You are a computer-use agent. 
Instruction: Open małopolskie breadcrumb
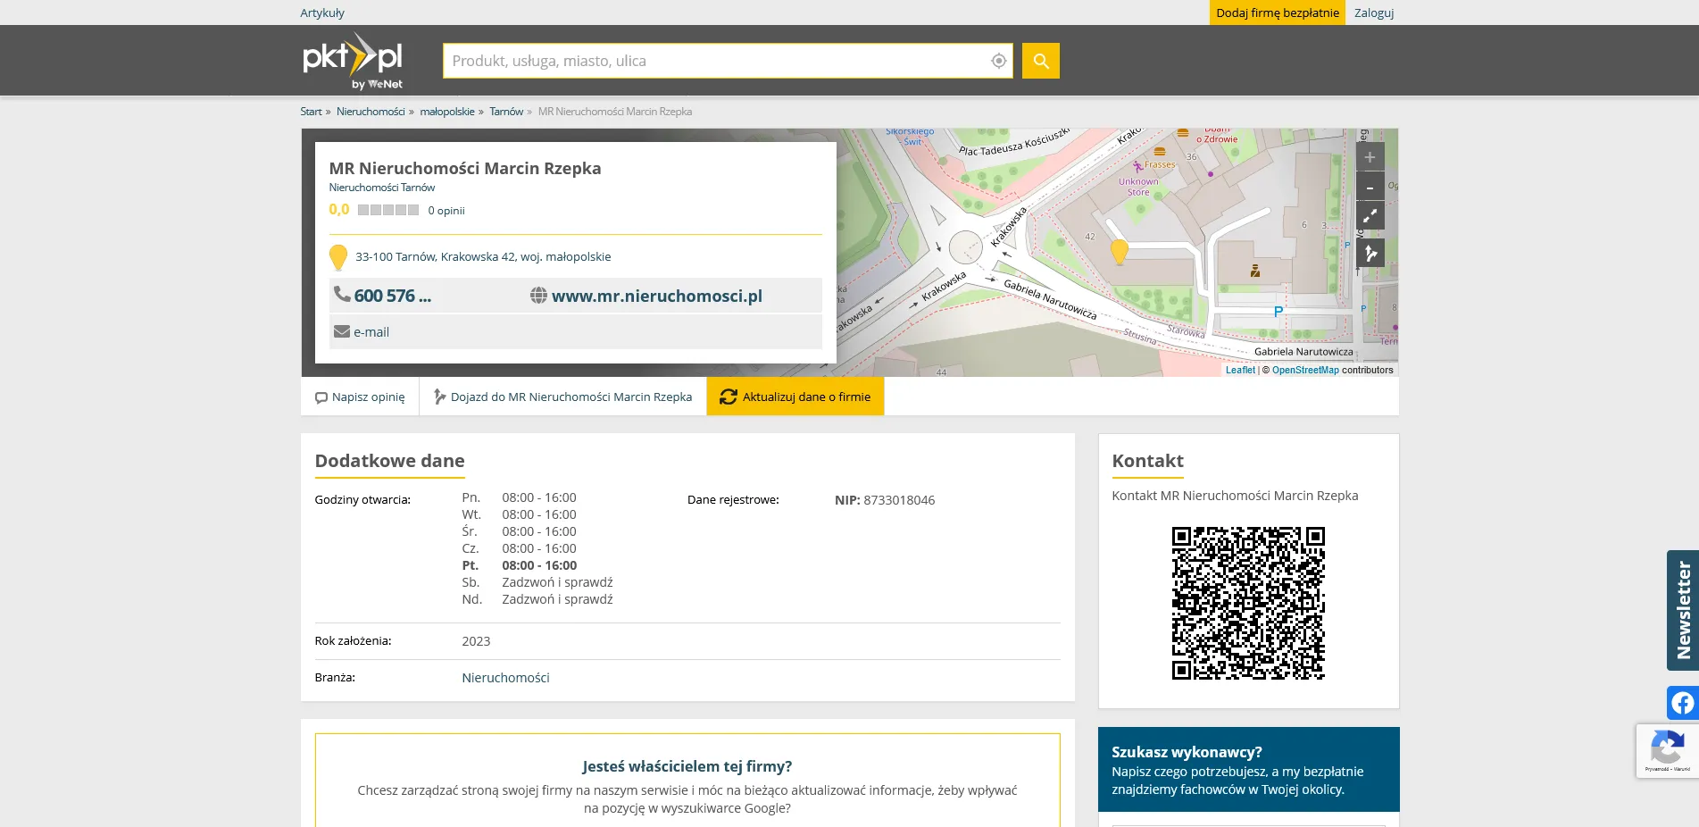(447, 112)
